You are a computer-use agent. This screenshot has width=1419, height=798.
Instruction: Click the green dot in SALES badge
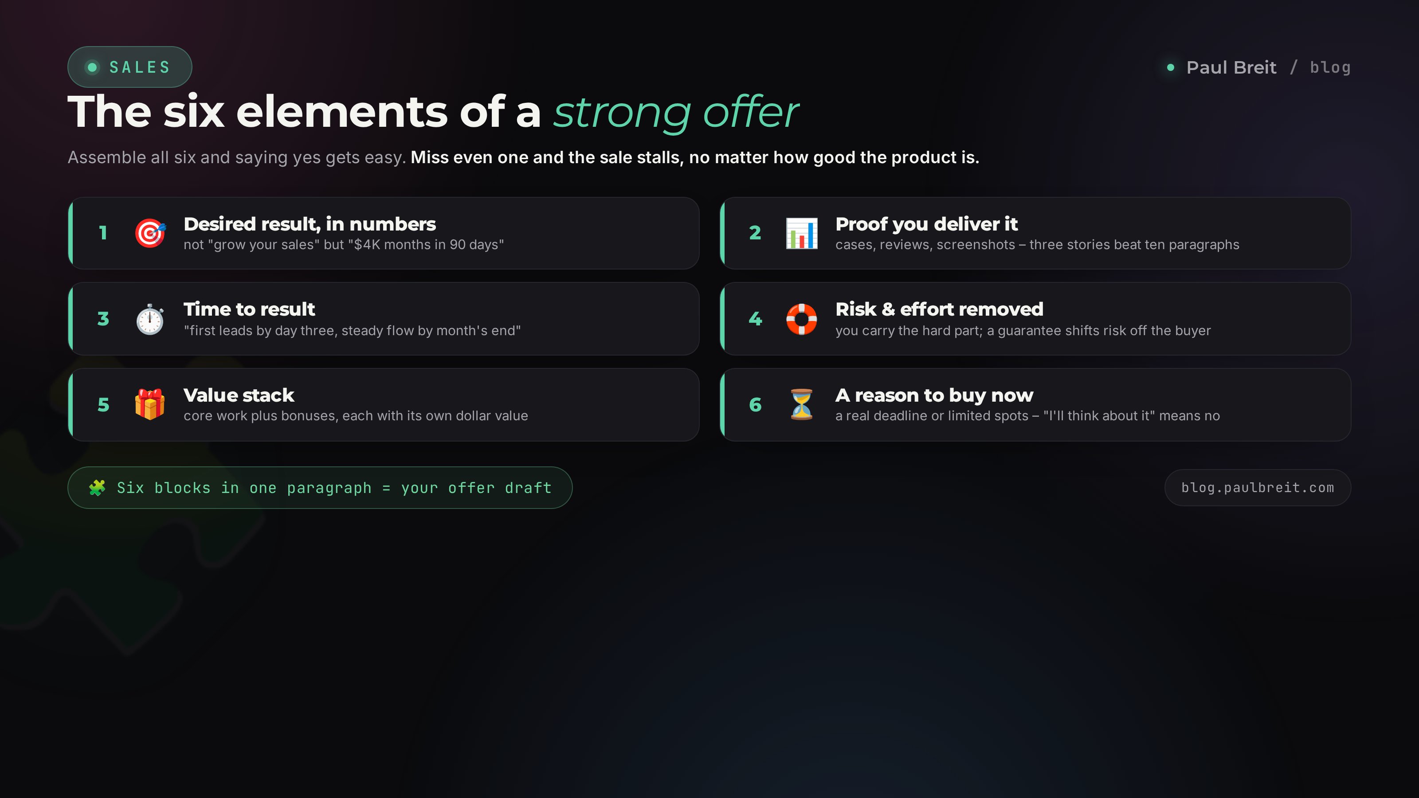93,67
